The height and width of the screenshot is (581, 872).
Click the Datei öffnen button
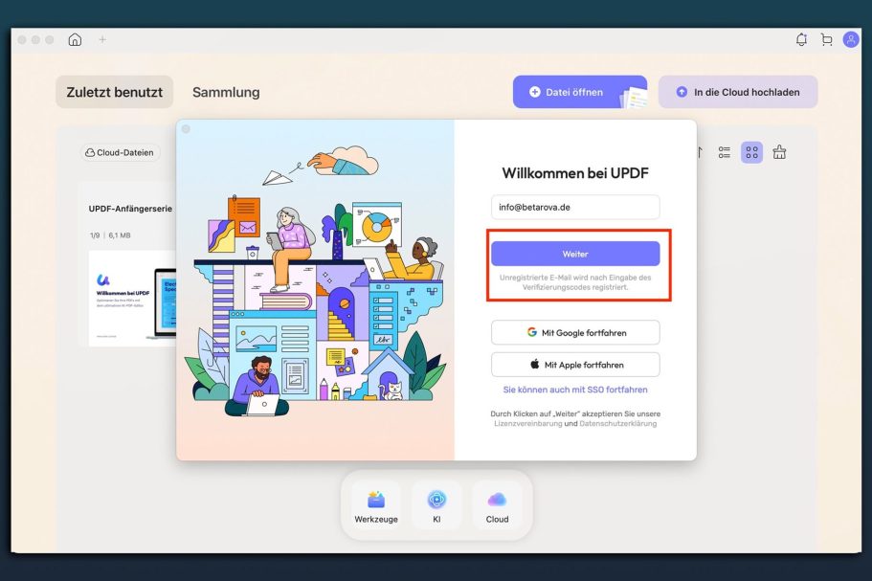click(580, 92)
